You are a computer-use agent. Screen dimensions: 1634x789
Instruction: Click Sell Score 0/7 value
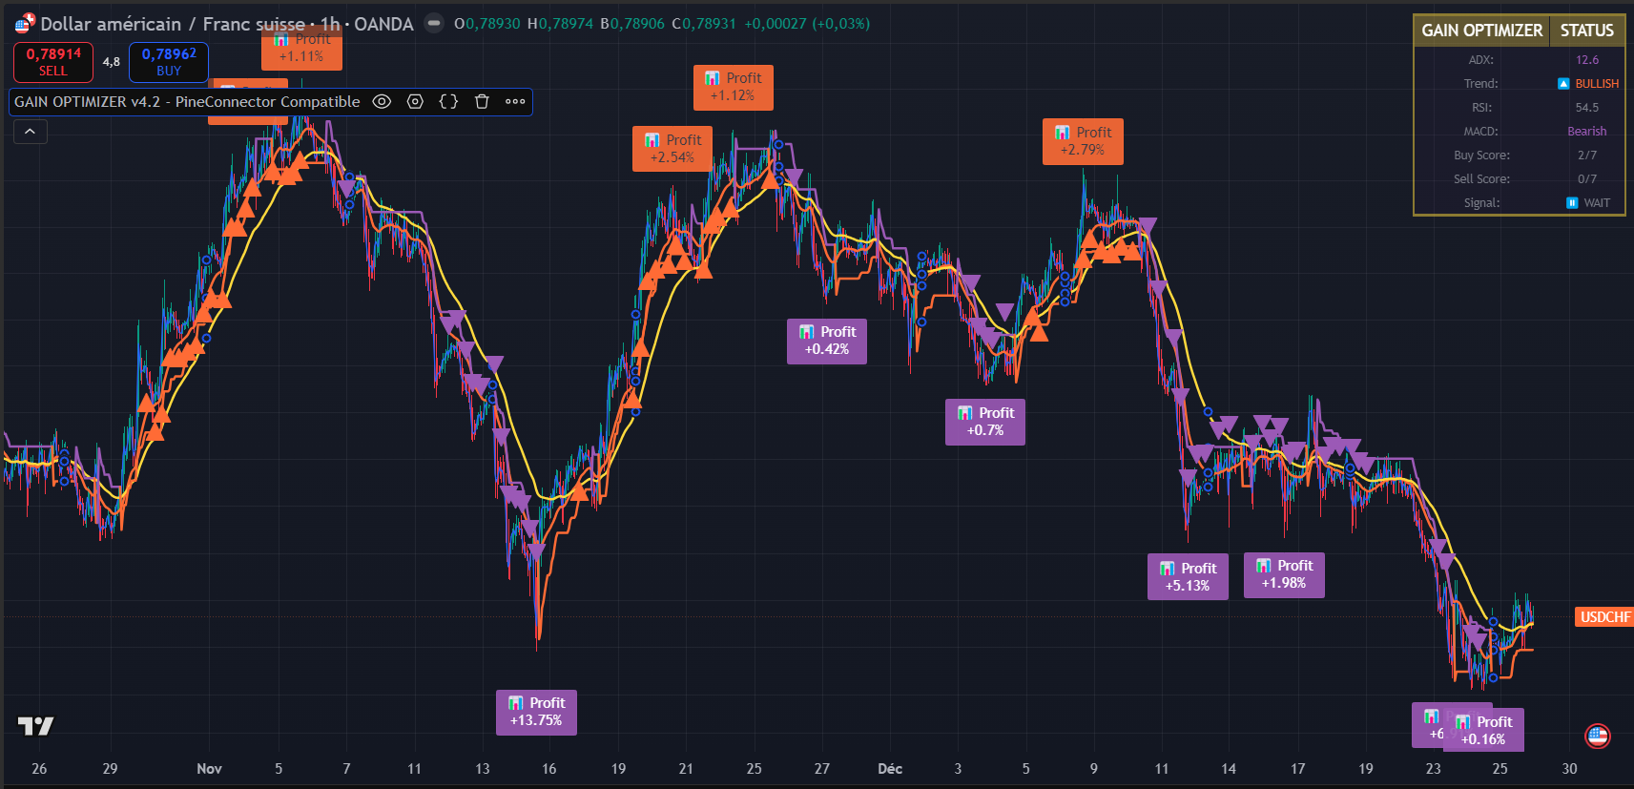click(x=1587, y=179)
